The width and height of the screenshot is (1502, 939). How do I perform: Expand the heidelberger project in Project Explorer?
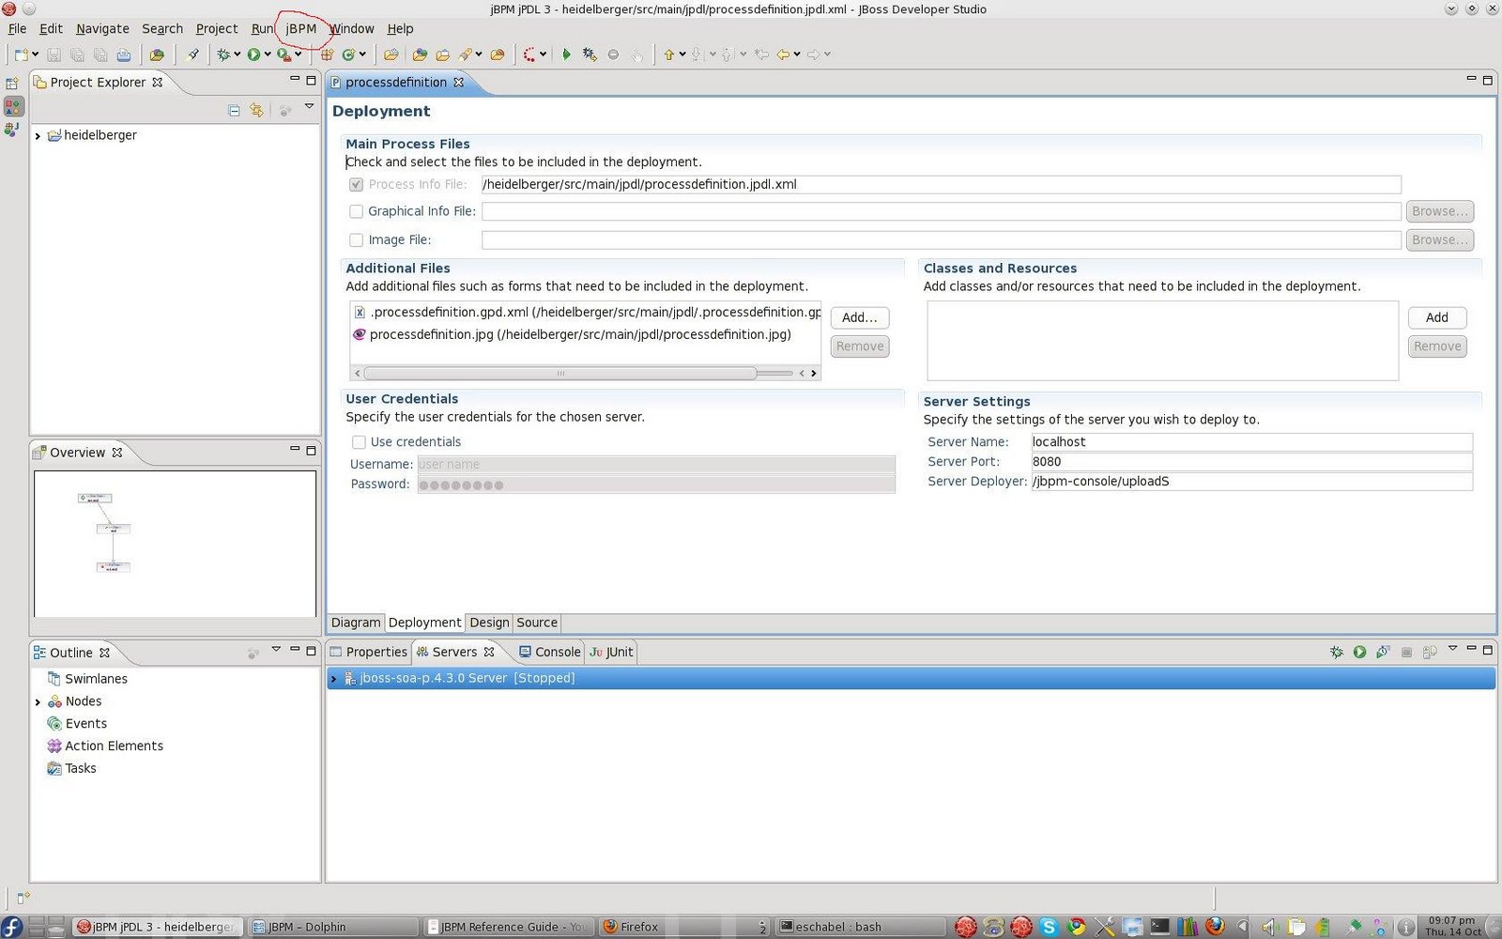38,134
